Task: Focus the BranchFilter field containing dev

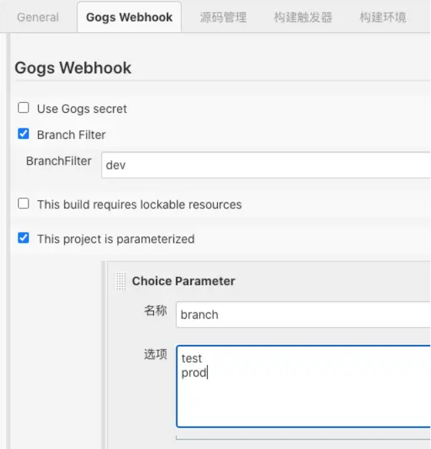Action: coord(266,165)
